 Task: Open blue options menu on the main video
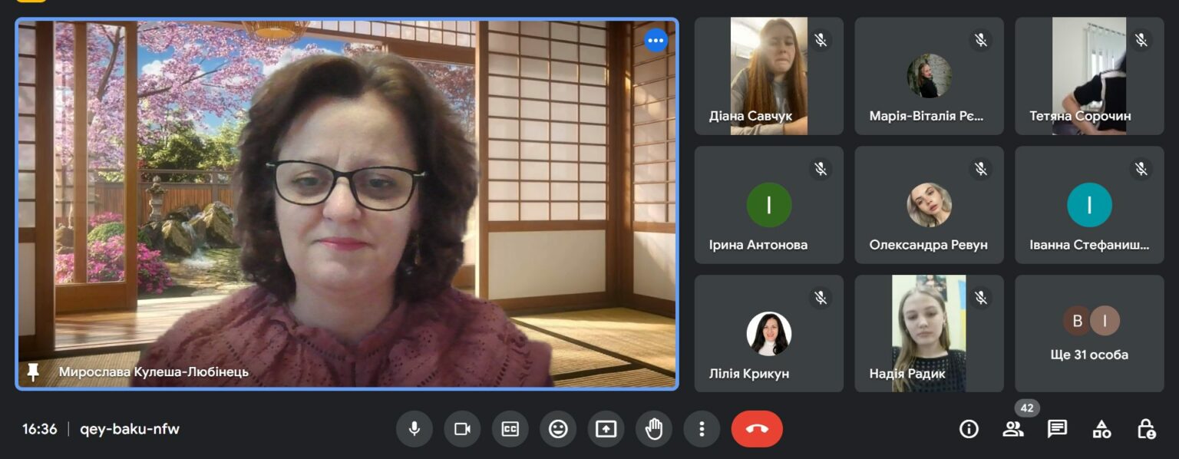pos(656,40)
